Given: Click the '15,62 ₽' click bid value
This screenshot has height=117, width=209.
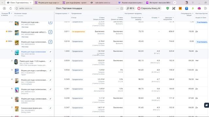Looking at the screenshot, I should coord(101,60).
